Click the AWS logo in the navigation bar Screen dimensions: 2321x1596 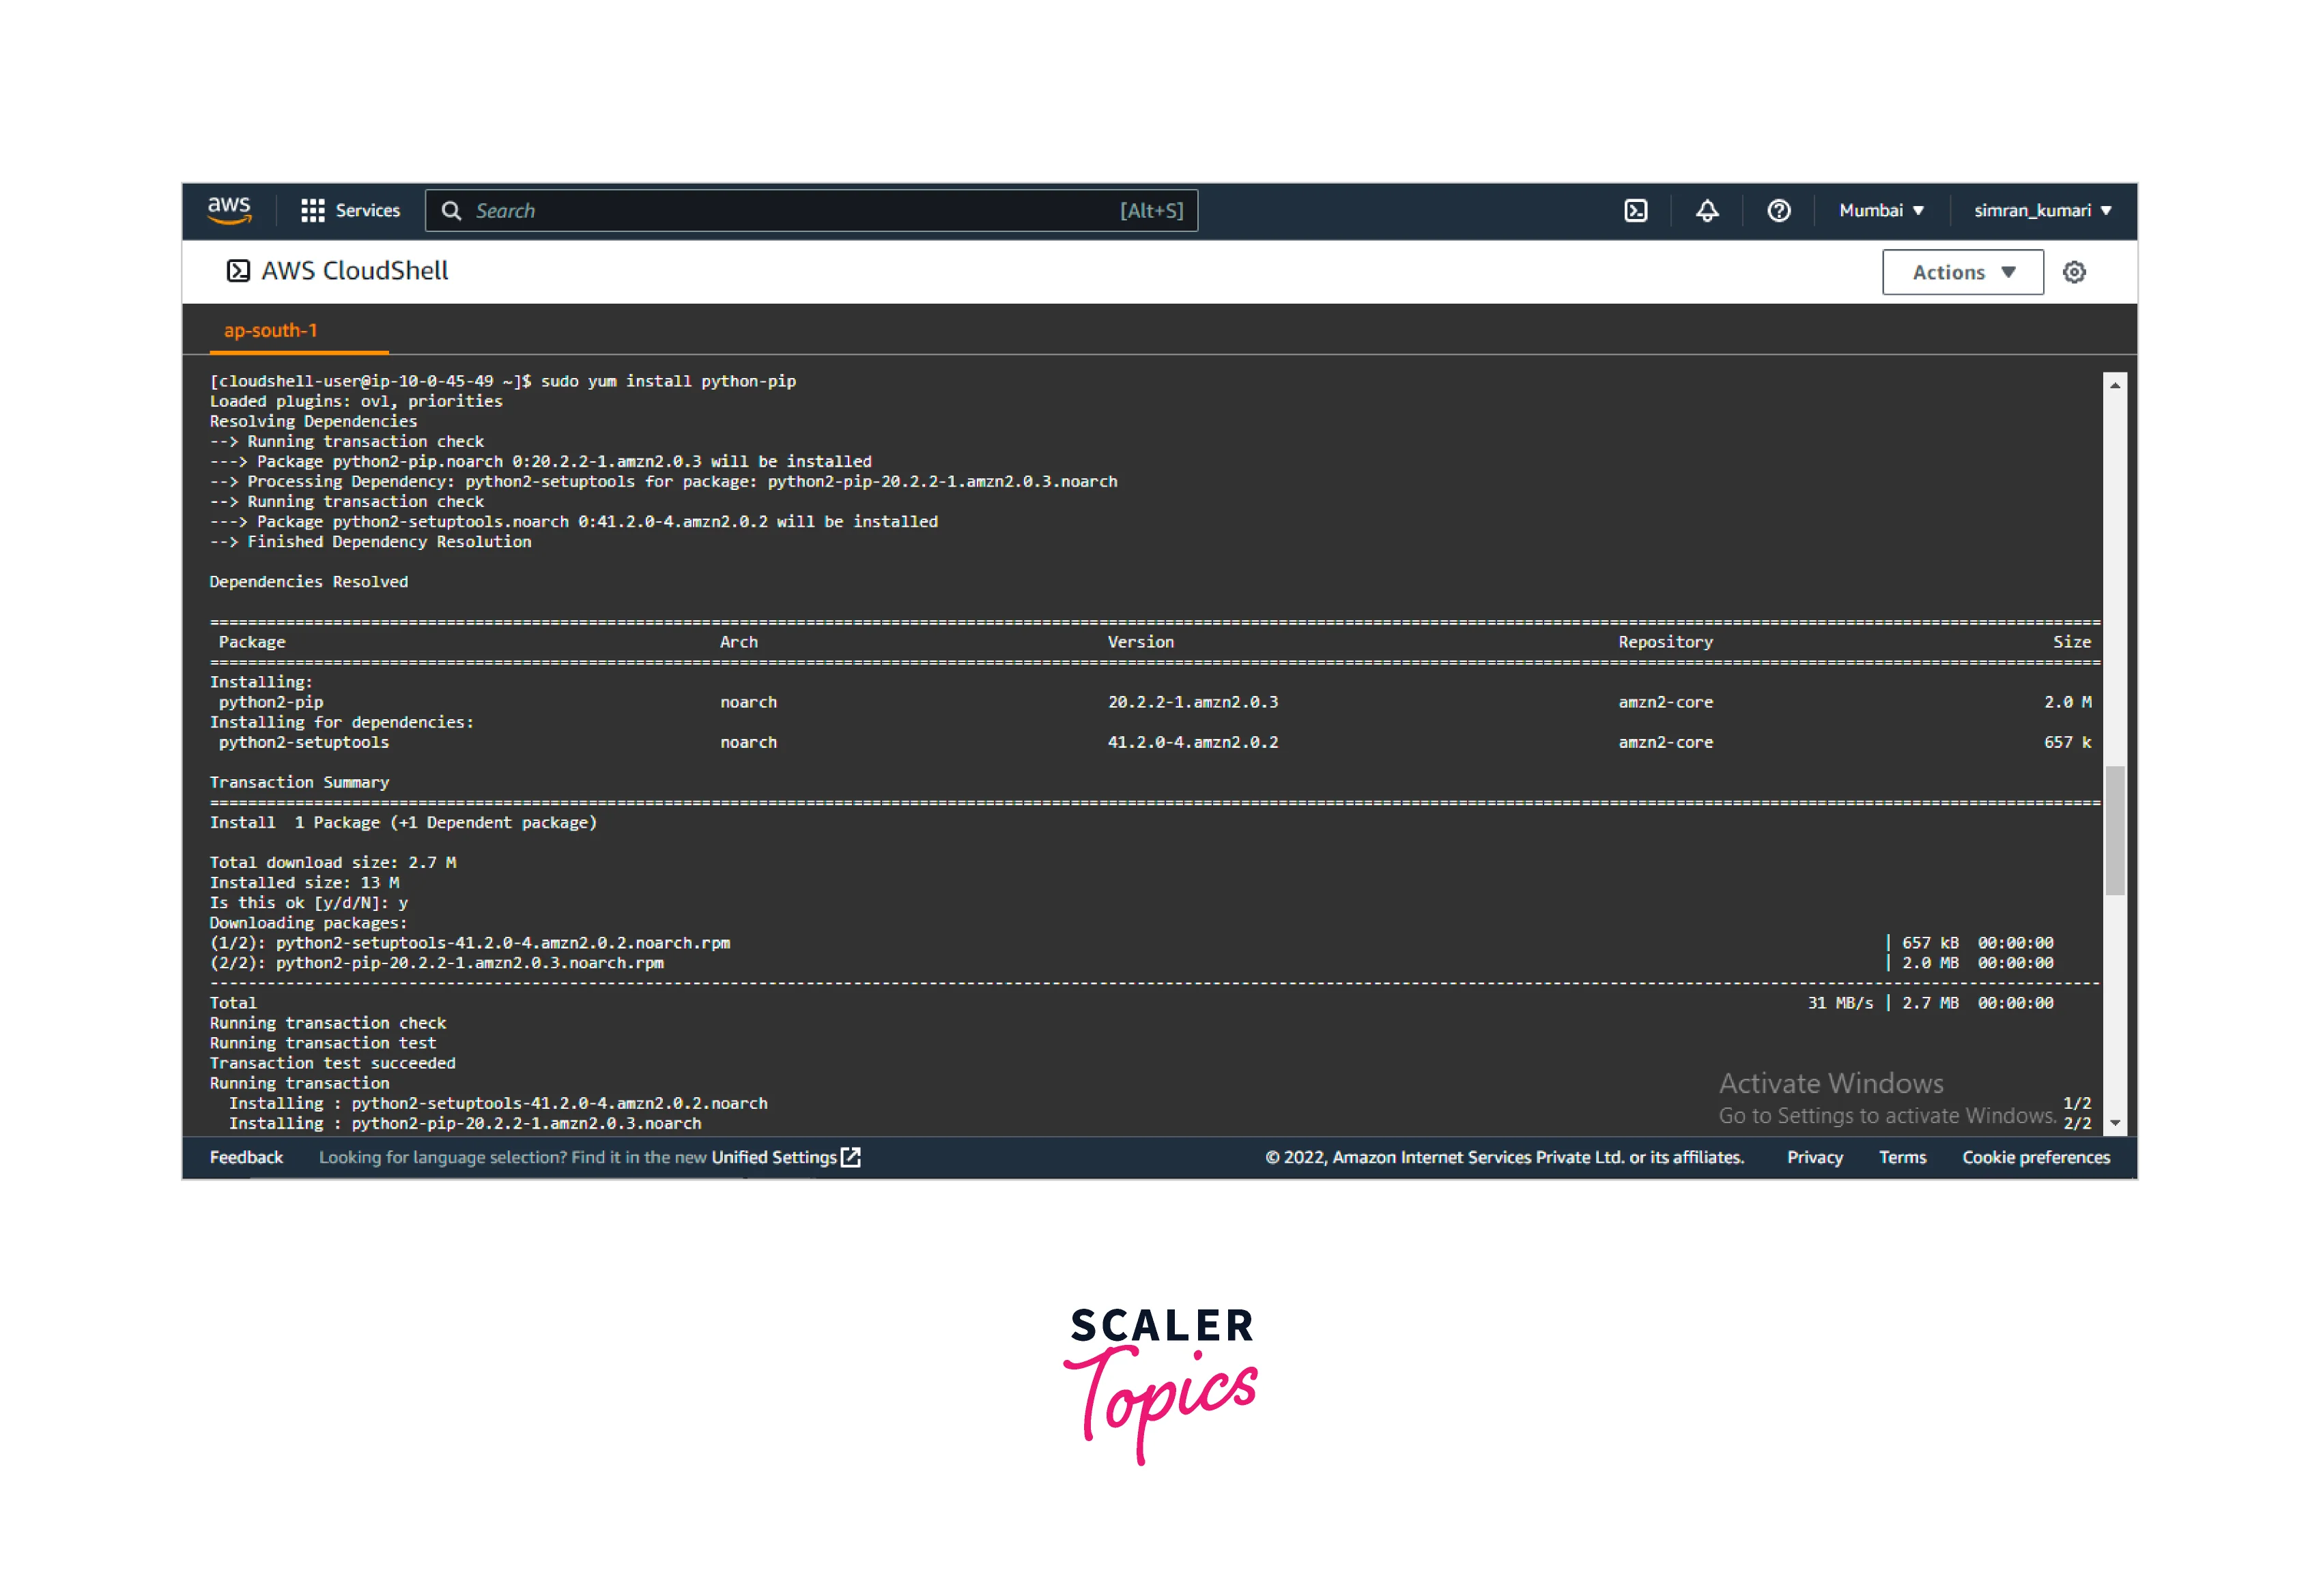pos(228,210)
